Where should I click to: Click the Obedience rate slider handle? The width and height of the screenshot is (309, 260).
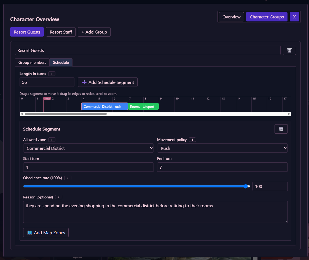[x=246, y=187]
